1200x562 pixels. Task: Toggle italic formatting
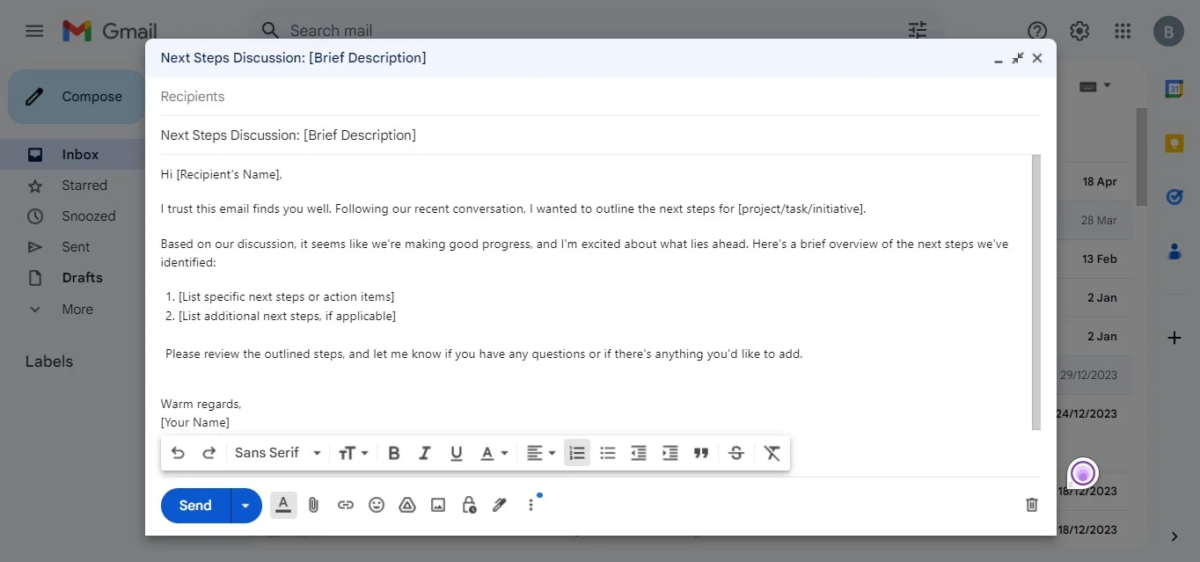(425, 452)
